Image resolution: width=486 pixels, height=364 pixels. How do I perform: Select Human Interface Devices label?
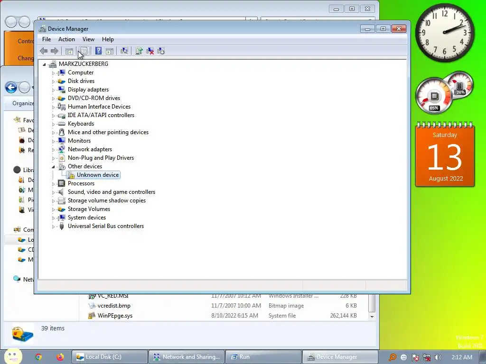pyautogui.click(x=99, y=107)
